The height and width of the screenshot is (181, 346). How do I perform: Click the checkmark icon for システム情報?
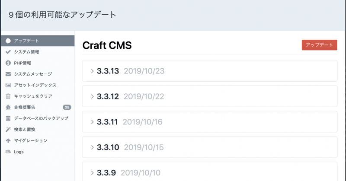point(8,52)
